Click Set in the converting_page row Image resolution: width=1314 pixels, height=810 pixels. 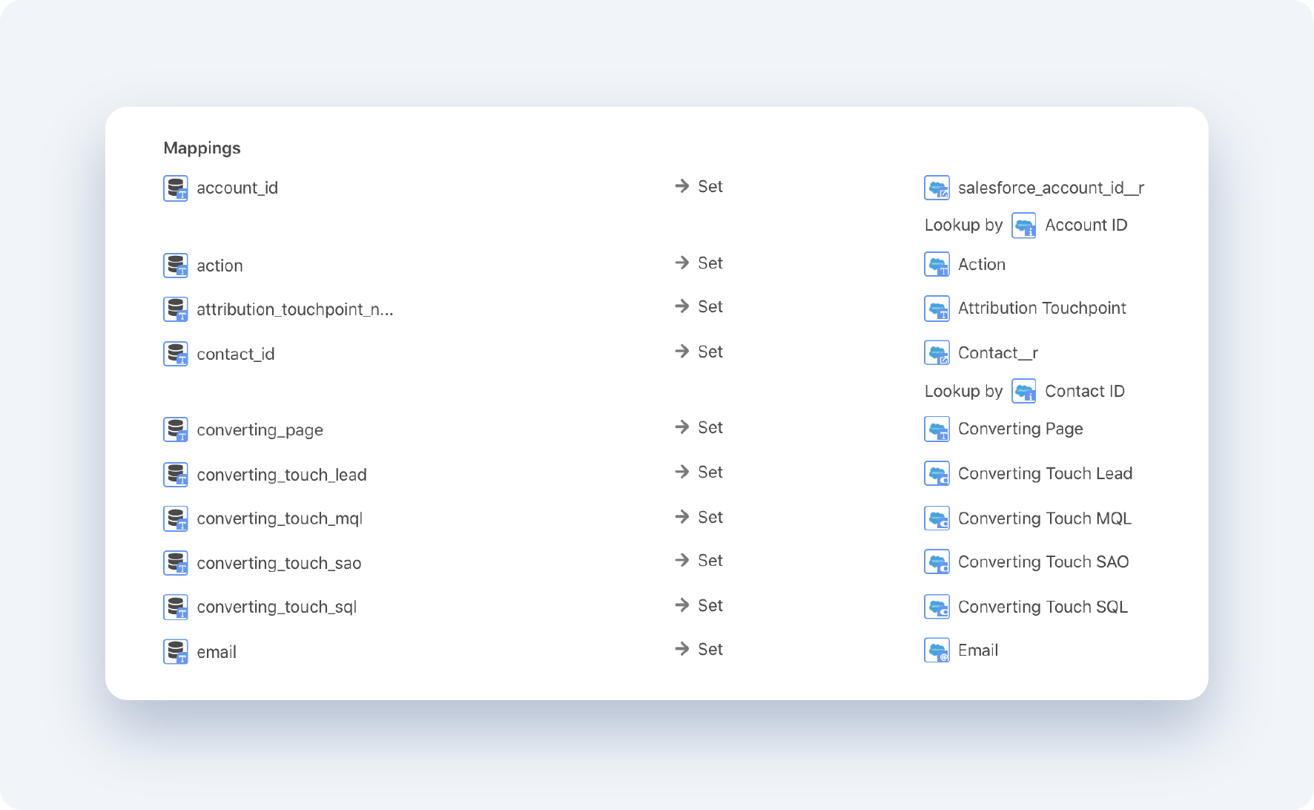coord(710,428)
